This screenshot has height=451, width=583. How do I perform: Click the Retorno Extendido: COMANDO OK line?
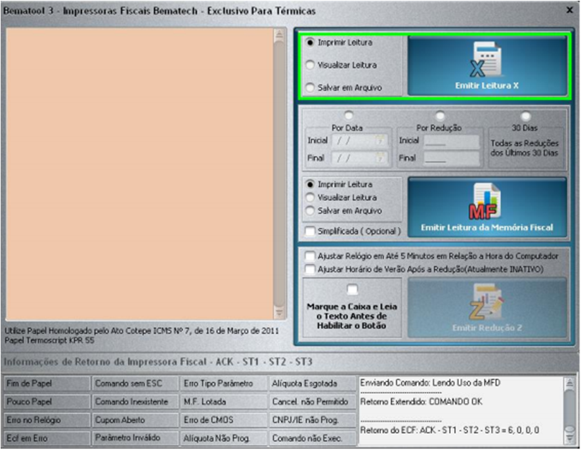[421, 402]
